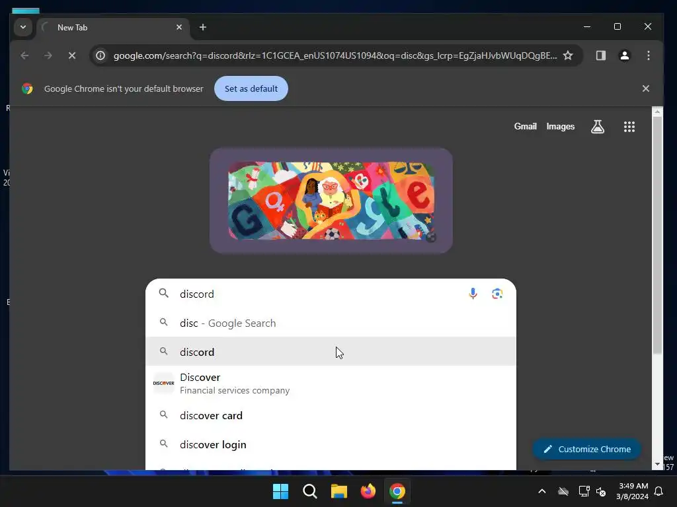Set Chrome as default browser
The width and height of the screenshot is (677, 507).
pyautogui.click(x=251, y=88)
